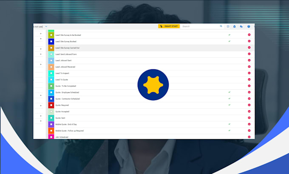This screenshot has height=174, width=289.
Task: Open the notifications bell icon
Action: coord(235,26)
